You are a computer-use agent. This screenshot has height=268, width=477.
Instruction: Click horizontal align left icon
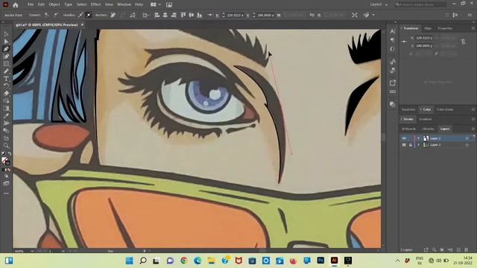click(x=157, y=15)
